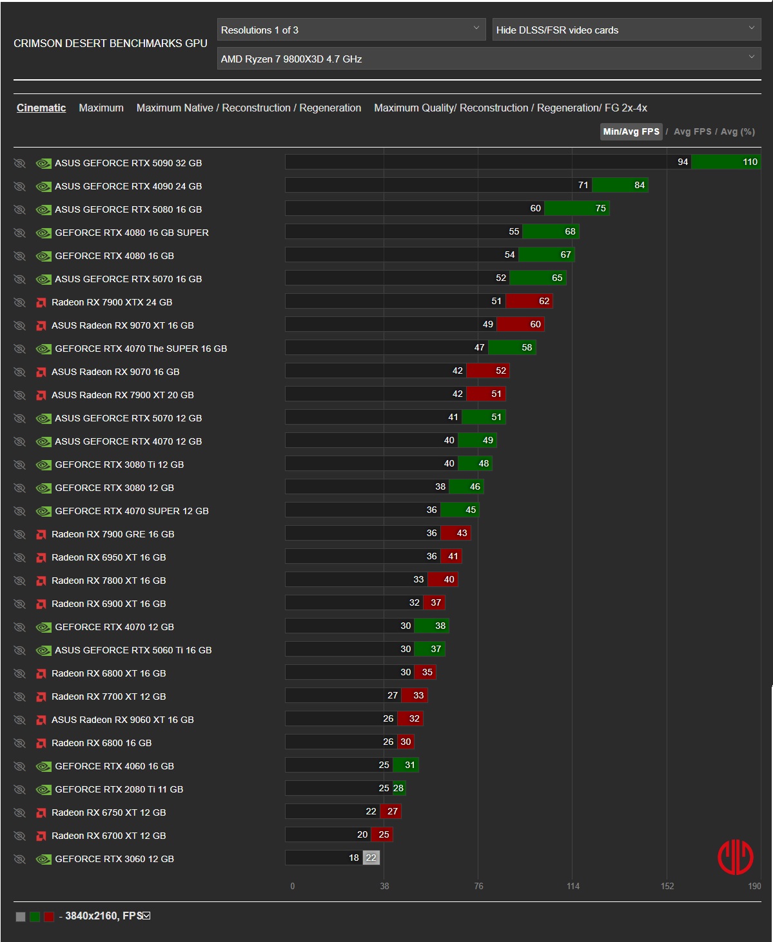Click the AMD logo beside ASUS Radeon RX 9070 16 GB

point(41,372)
